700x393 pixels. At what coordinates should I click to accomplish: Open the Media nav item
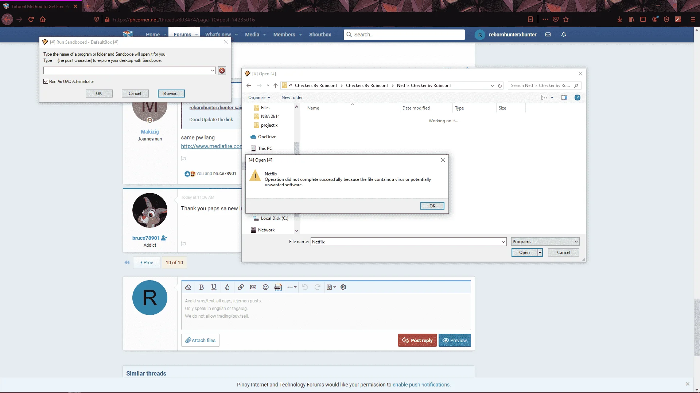252,35
